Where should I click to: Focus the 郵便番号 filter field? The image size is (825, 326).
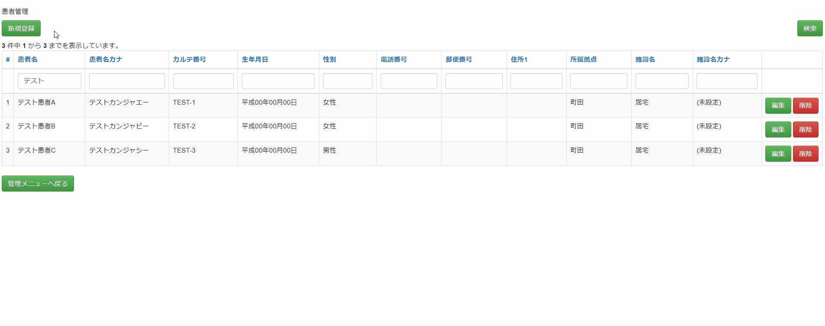(474, 81)
